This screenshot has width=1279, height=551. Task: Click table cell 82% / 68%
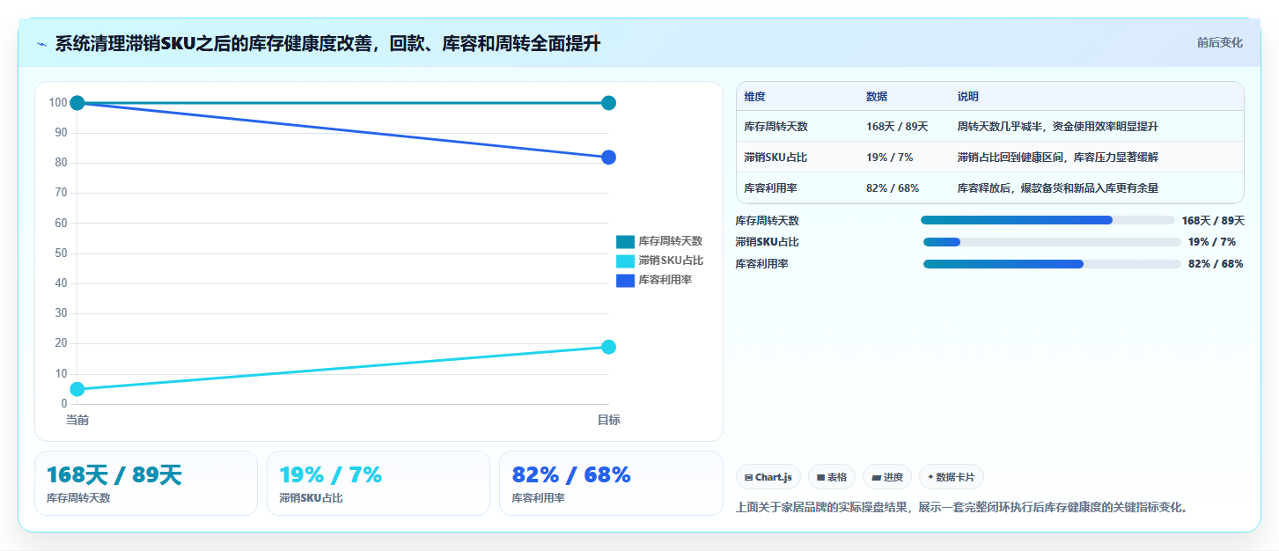click(893, 188)
